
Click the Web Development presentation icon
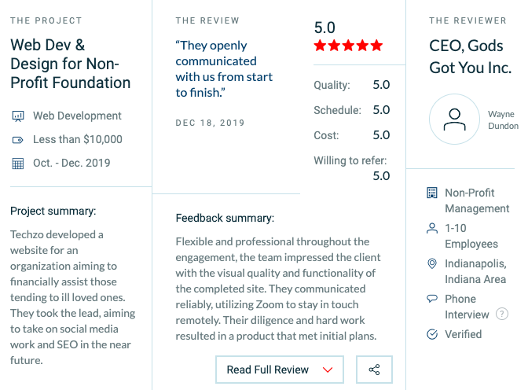point(18,116)
